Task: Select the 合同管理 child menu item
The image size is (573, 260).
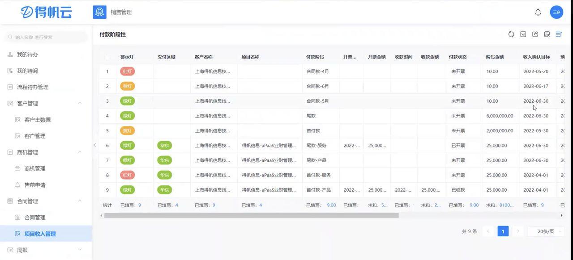Action: 35,217
